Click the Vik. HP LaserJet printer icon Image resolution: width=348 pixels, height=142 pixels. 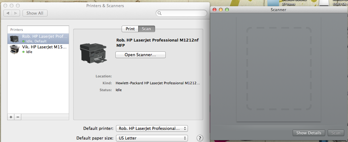coord(15,49)
